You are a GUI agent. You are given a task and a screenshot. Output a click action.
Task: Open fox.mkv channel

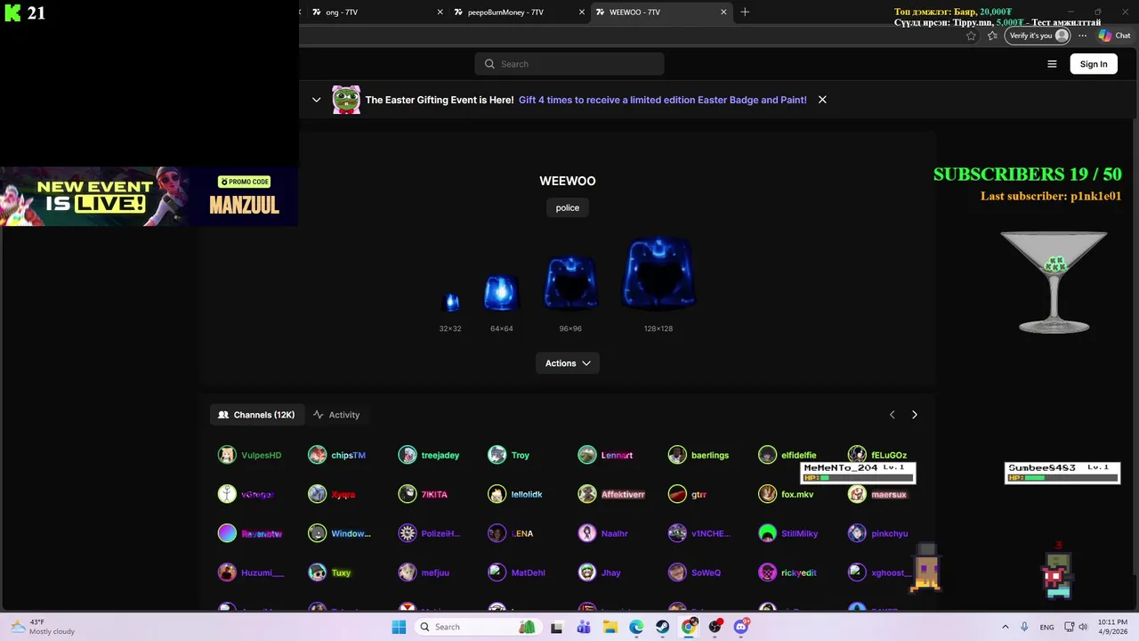(787, 494)
